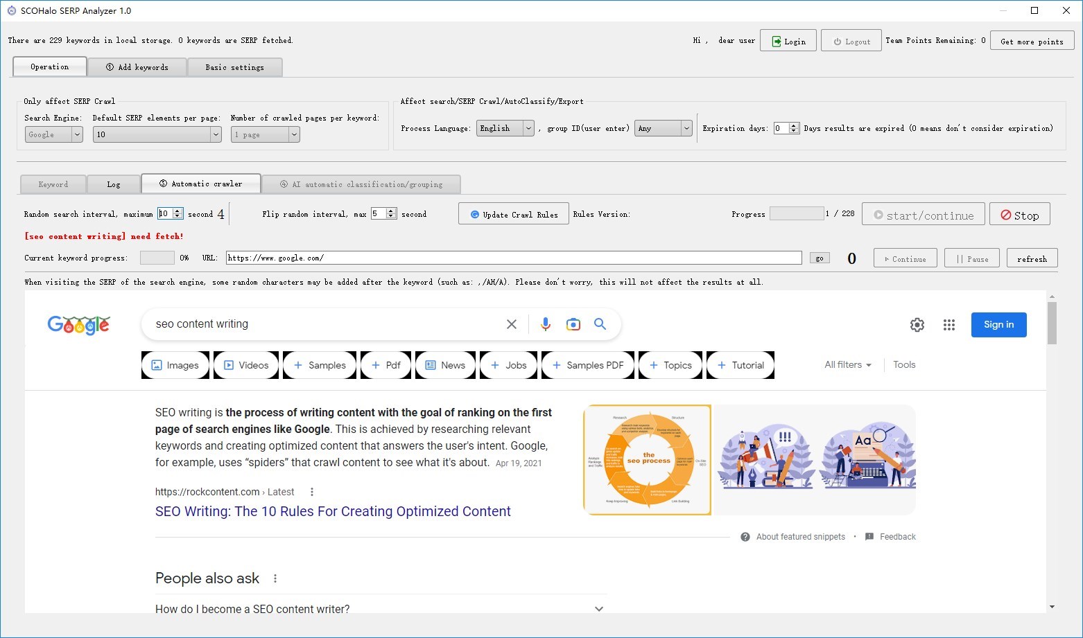Click the Google magnifier search icon

point(600,324)
